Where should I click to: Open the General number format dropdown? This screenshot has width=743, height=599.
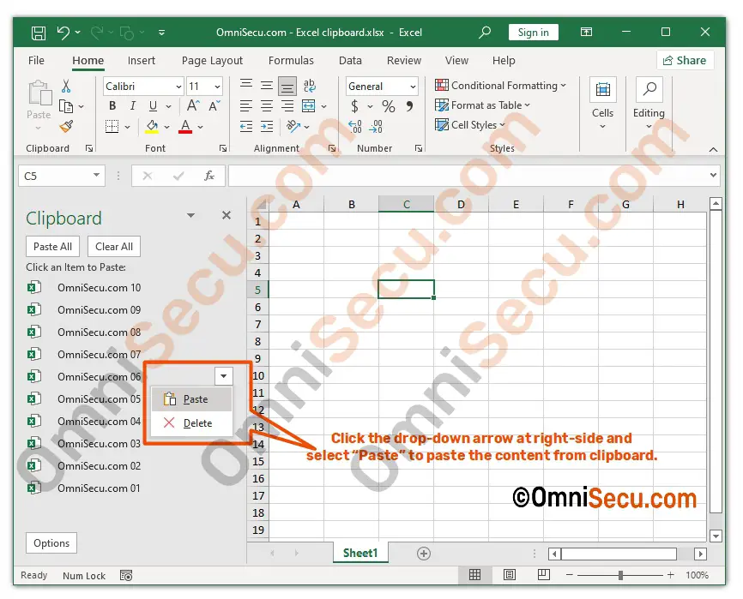413,87
